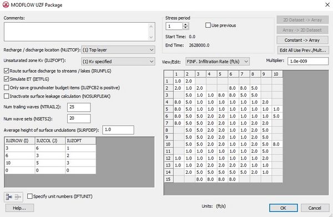Screen dimensions: 333x217
Task: Click the grid's top-left corner cell
Action: coord(169,74)
